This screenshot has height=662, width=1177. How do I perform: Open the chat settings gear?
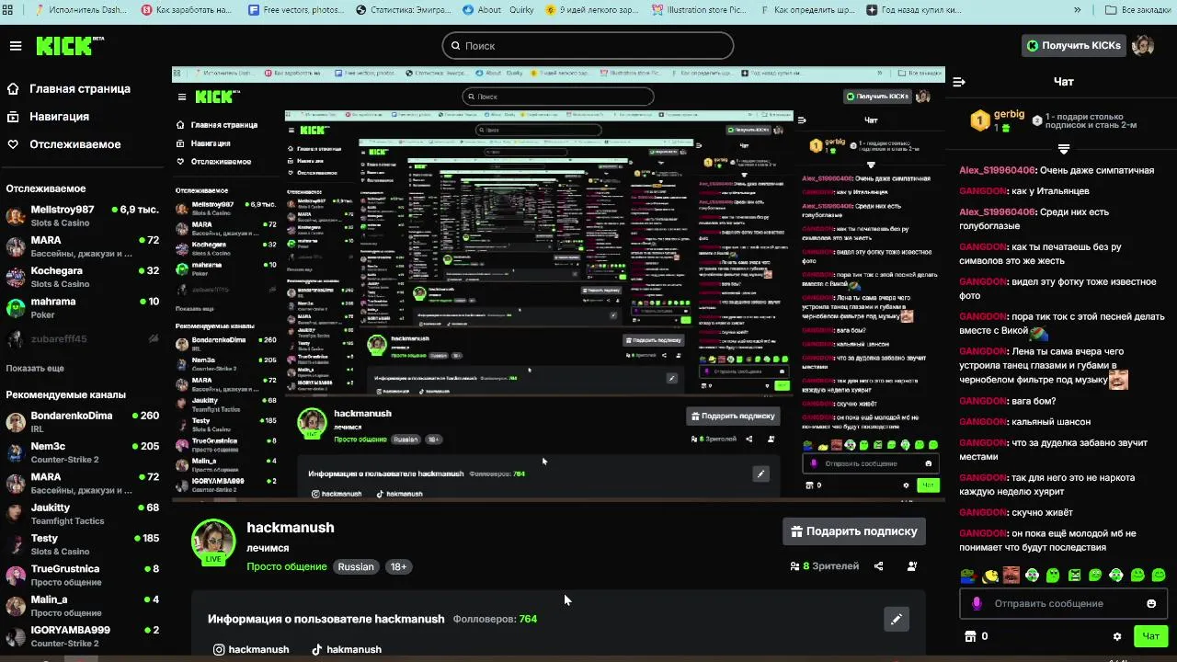tap(1117, 635)
